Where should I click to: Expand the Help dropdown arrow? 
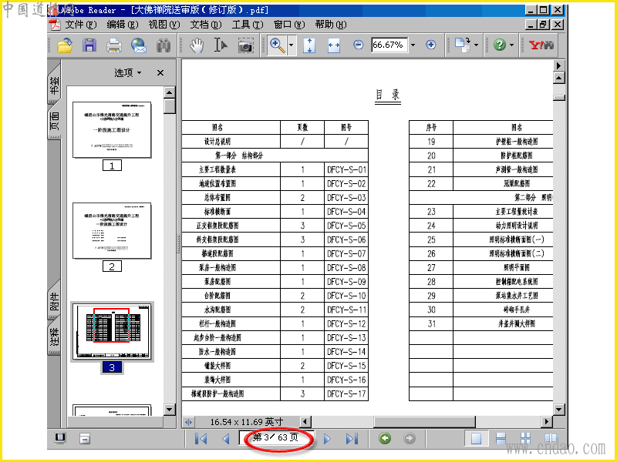point(511,45)
